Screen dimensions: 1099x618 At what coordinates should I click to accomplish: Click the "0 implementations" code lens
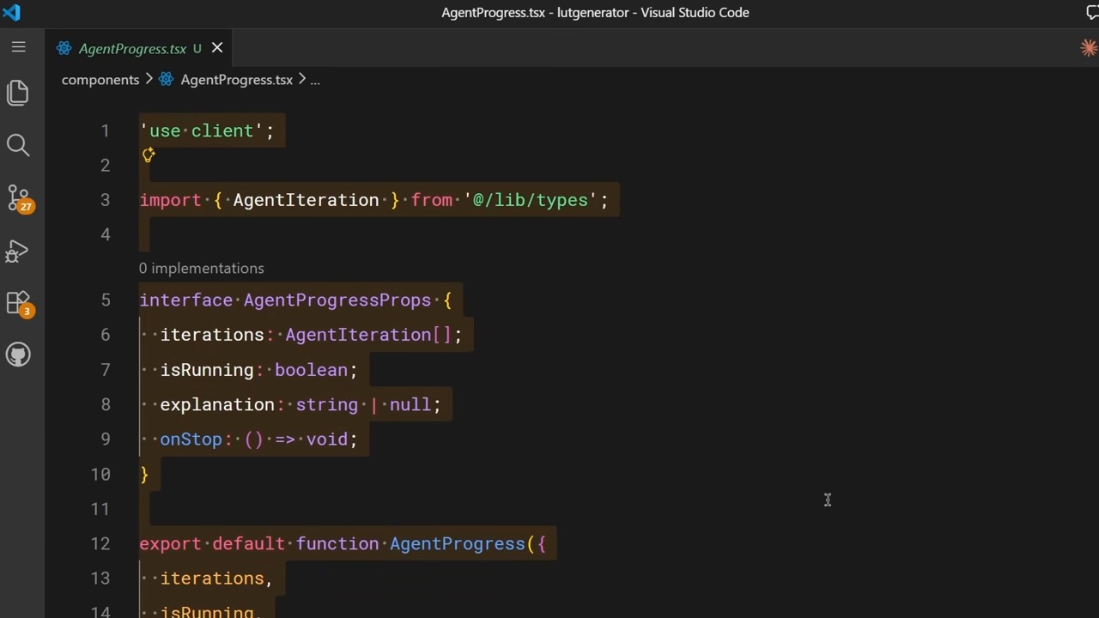pyautogui.click(x=202, y=268)
